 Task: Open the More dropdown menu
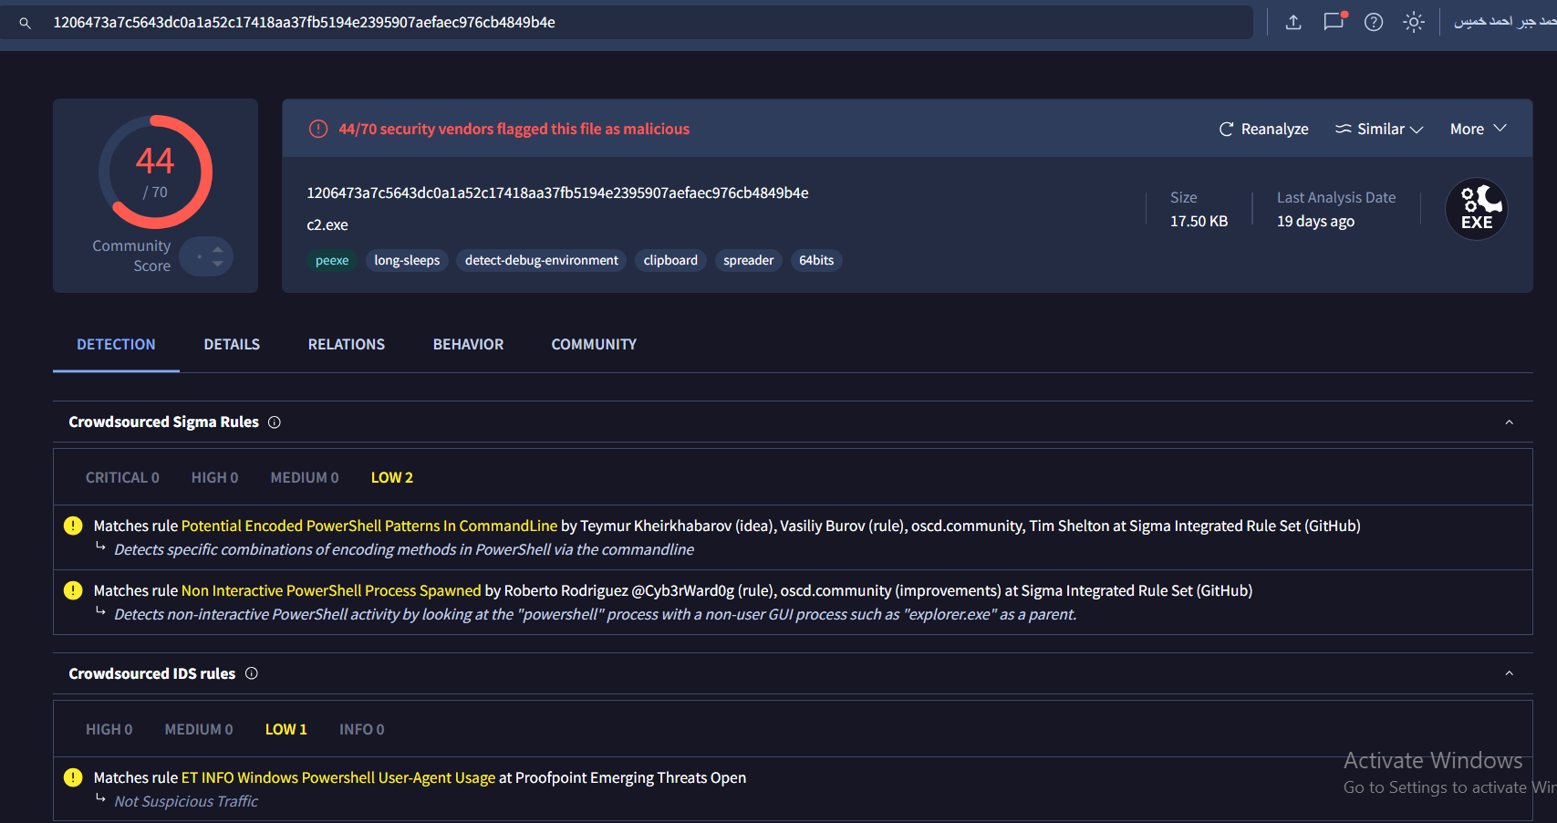pos(1478,130)
